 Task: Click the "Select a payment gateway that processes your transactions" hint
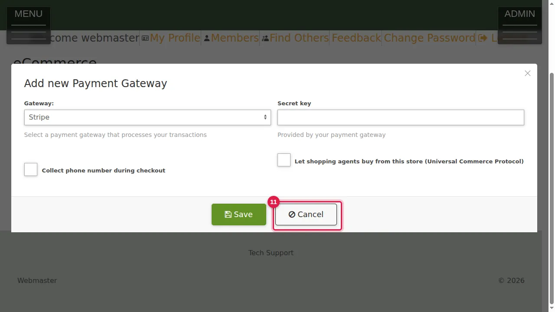coord(115,135)
